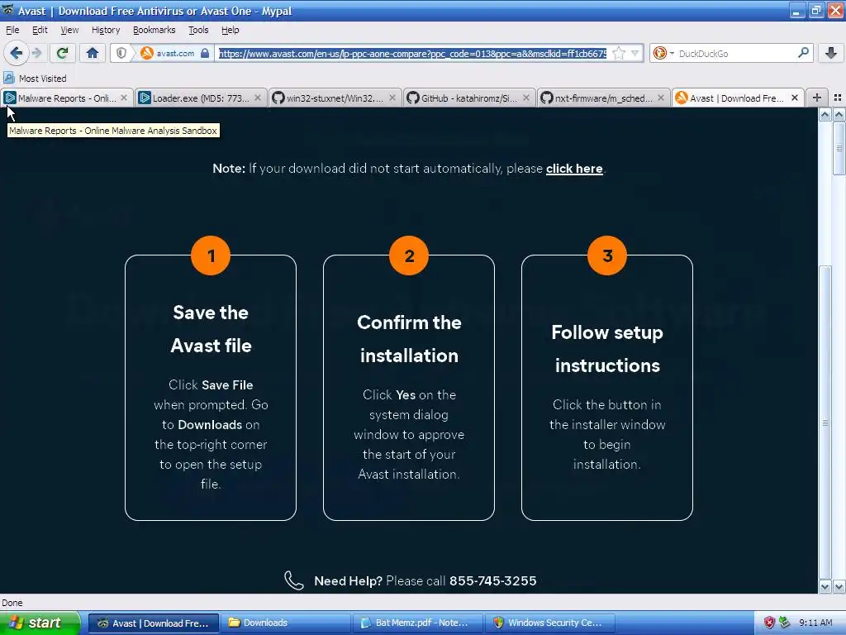This screenshot has width=846, height=635.
Task: Close the GitHub katahiromz tab
Action: [x=526, y=98]
